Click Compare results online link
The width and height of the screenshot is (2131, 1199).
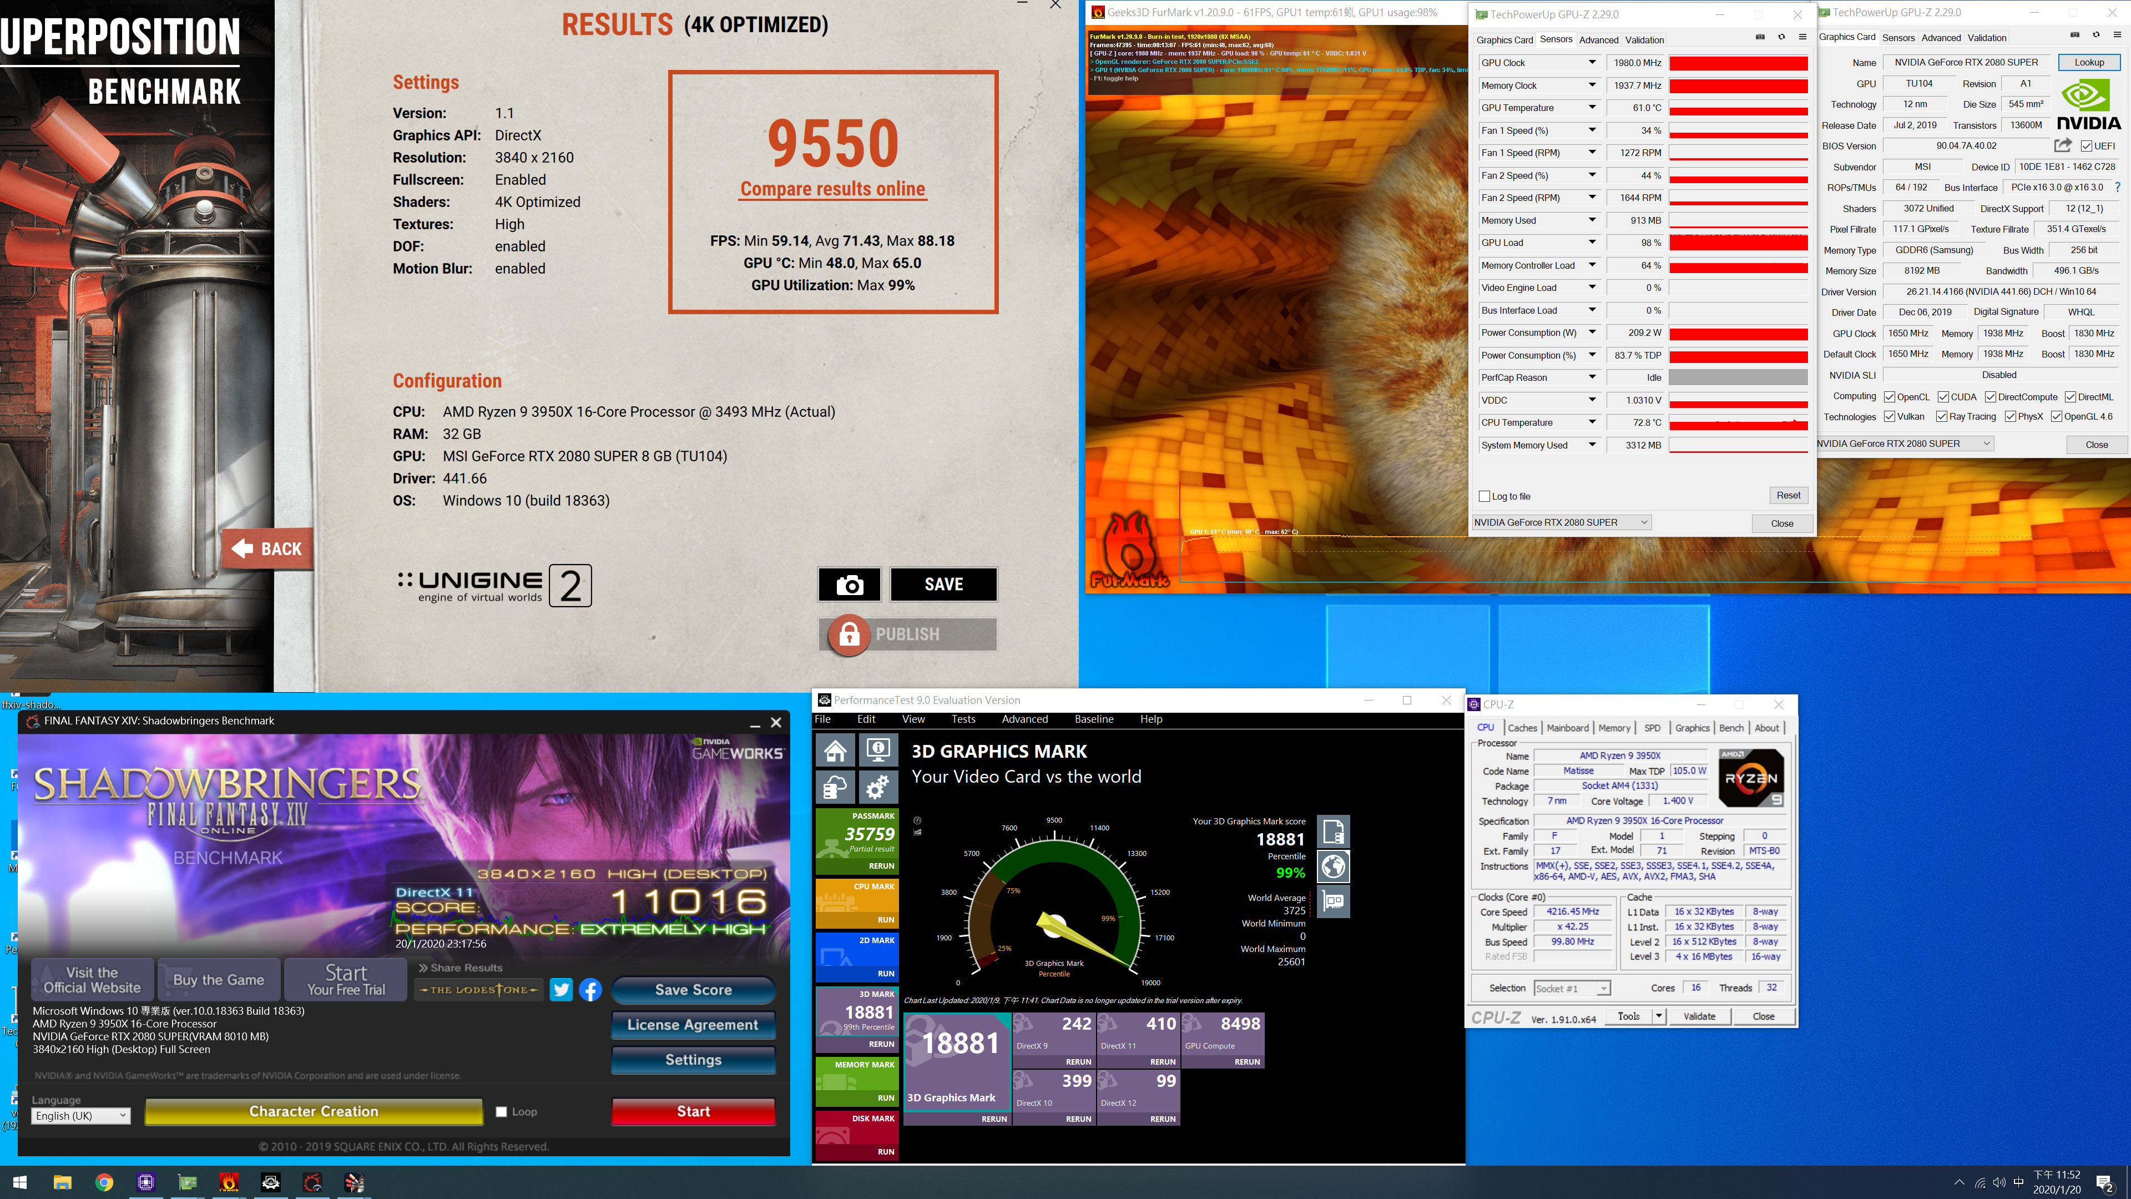pos(832,189)
